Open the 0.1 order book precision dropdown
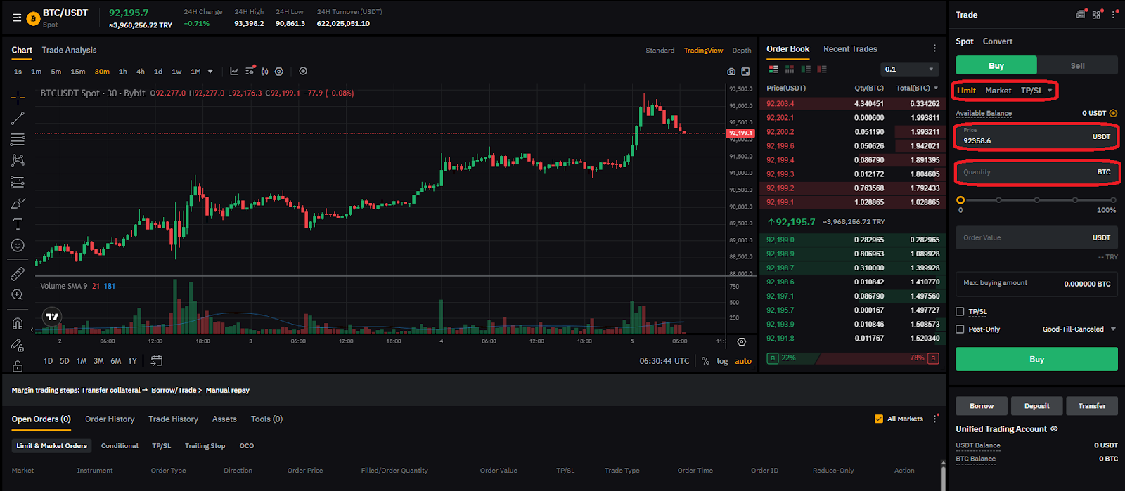 910,69
